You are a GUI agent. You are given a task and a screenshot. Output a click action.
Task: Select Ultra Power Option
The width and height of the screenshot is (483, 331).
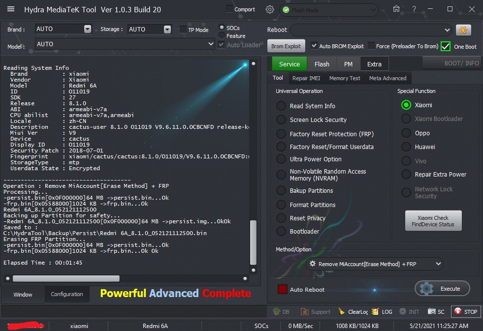click(281, 159)
